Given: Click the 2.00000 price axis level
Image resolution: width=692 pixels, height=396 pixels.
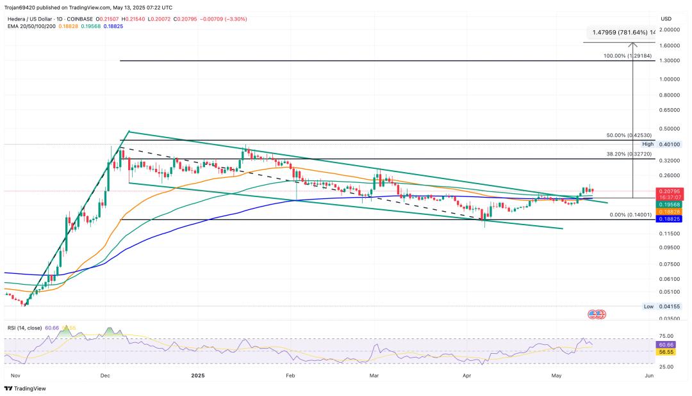Looking at the screenshot, I should click(670, 29).
